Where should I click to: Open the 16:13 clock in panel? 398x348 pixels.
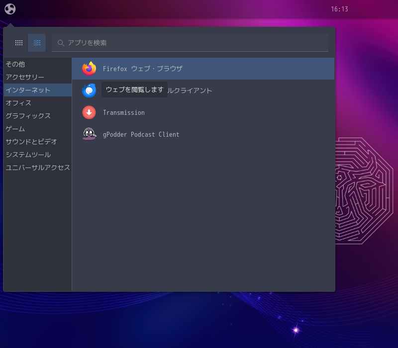click(339, 9)
